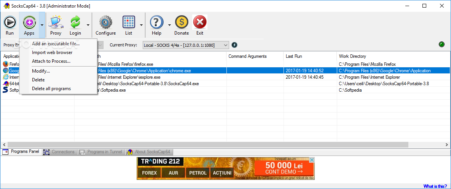Close the ad with its X icon
This screenshot has height=189, width=451.
(x=312, y=159)
